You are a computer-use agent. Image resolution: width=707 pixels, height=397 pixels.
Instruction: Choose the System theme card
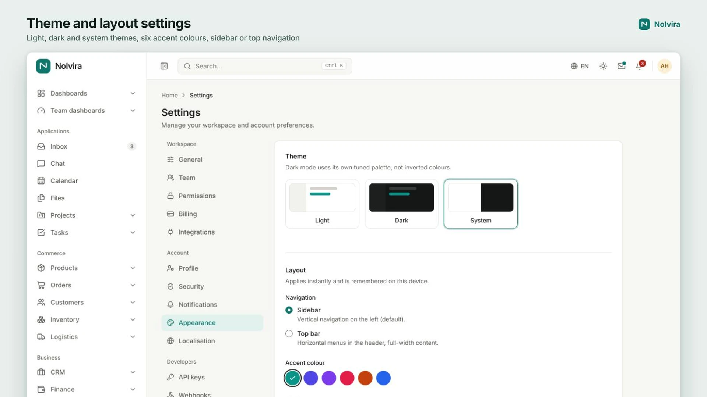point(481,204)
